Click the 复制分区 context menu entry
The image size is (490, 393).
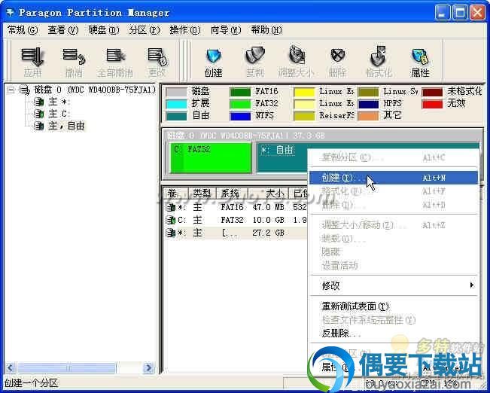tap(394, 157)
